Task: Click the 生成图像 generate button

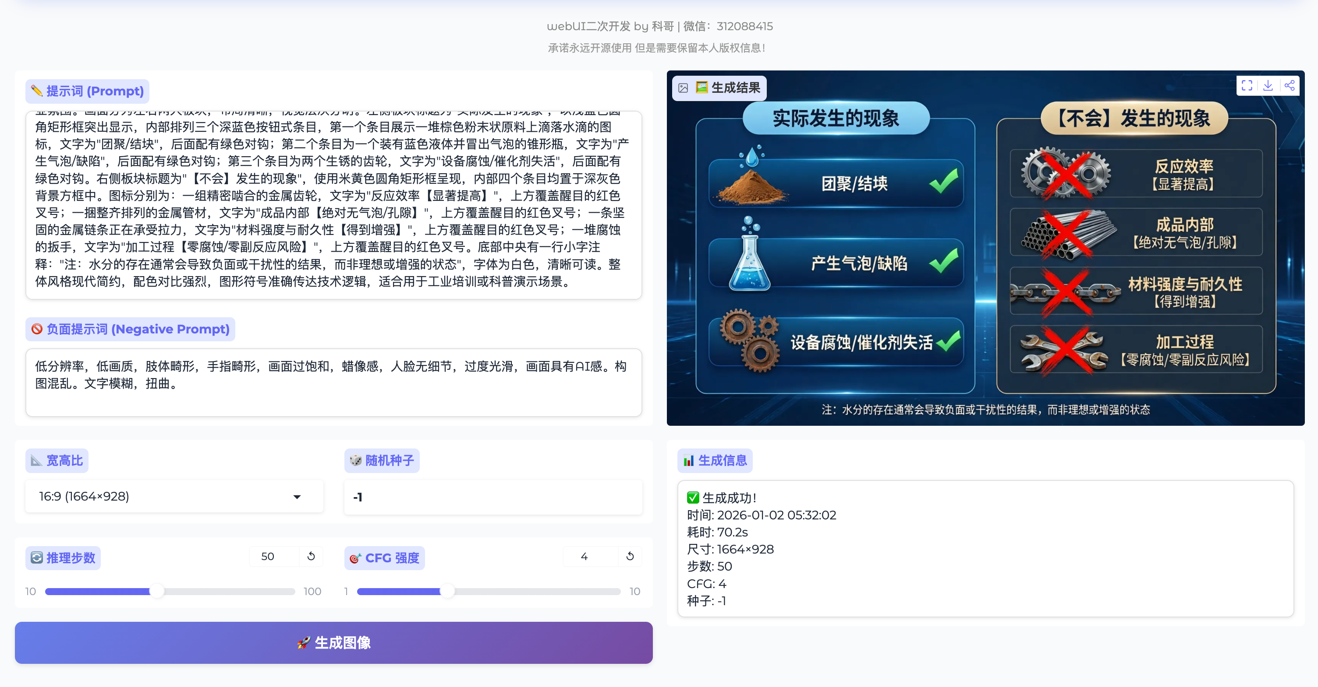Action: 333,642
